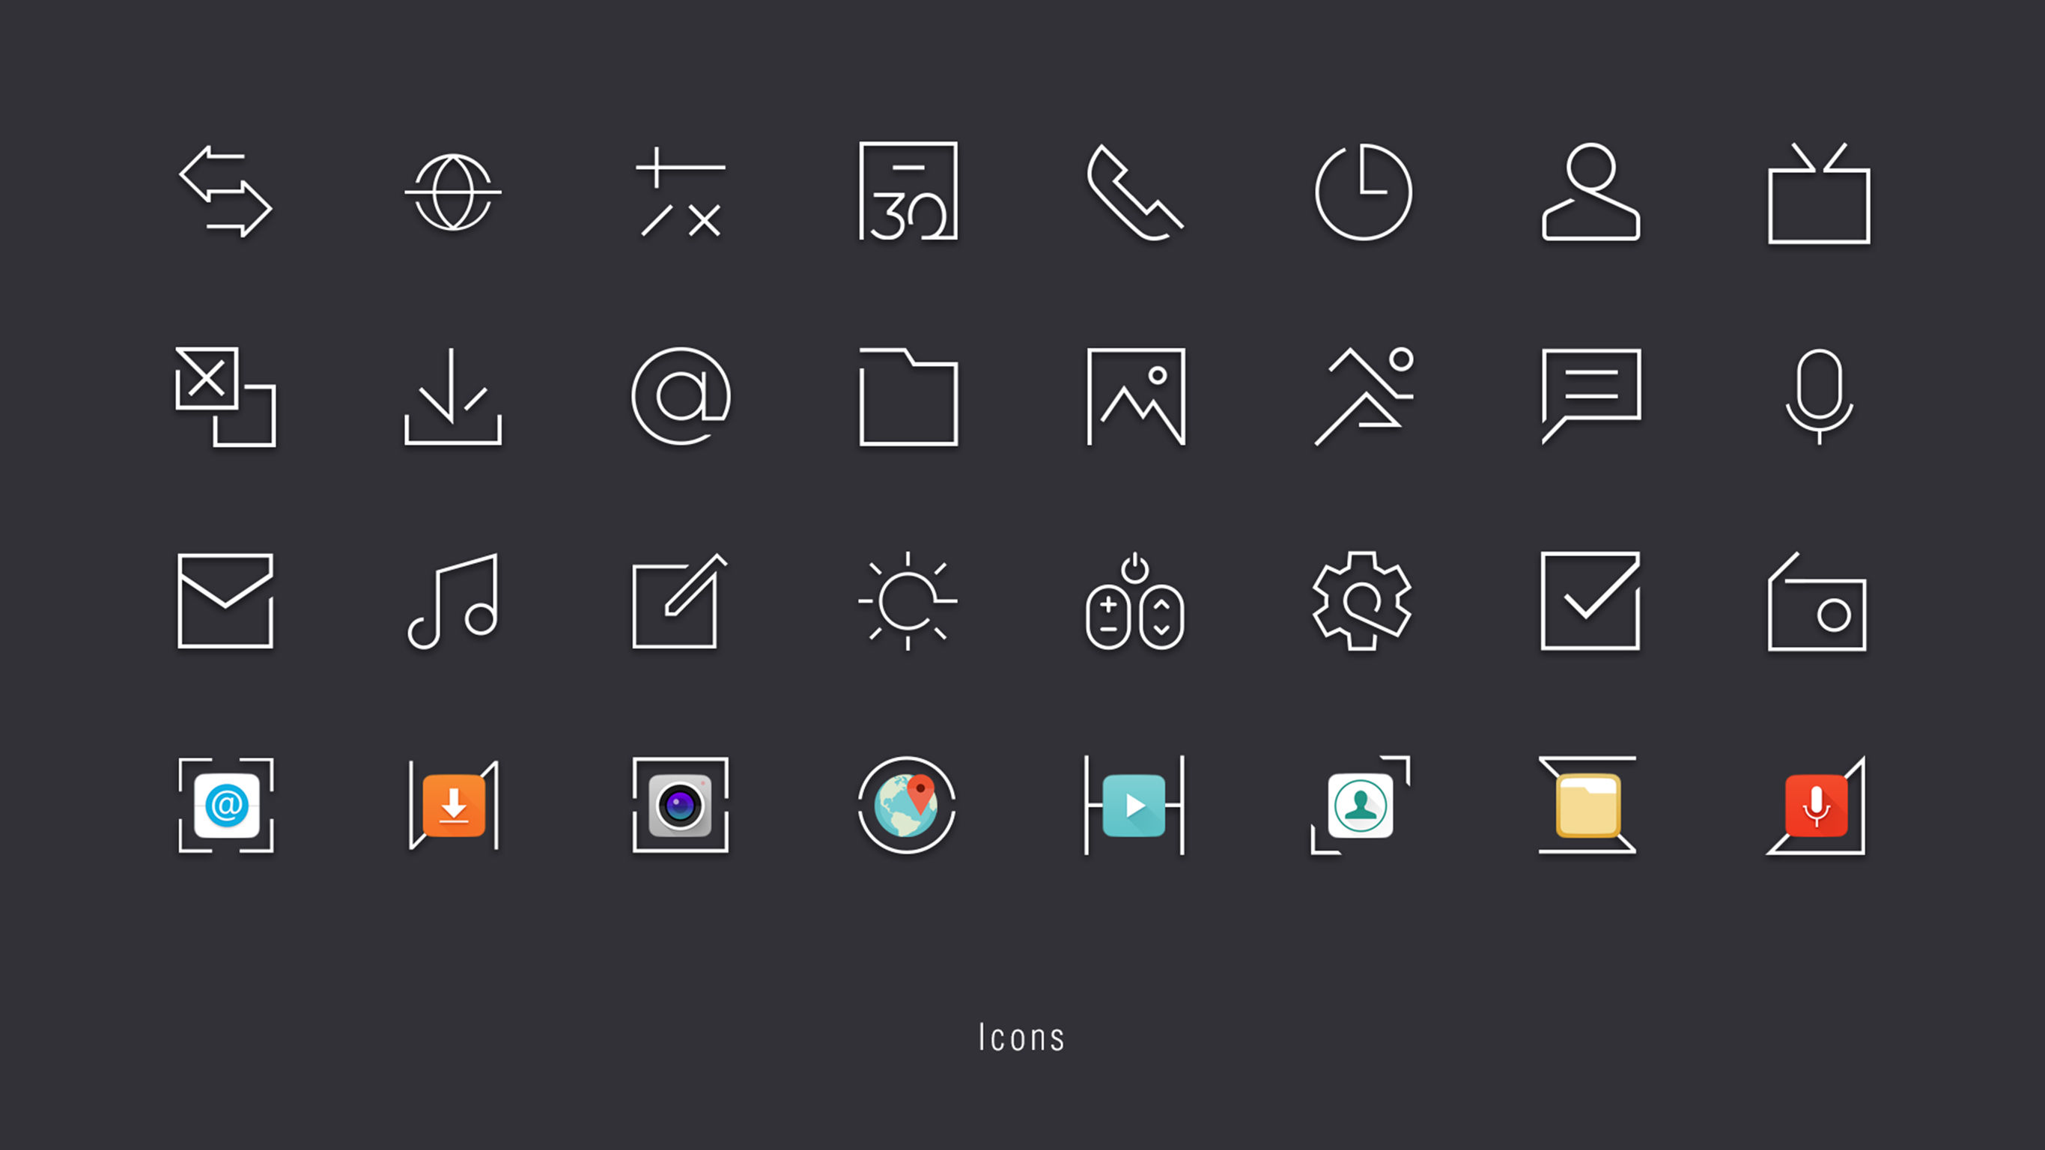Open the globe with map pin icon
The width and height of the screenshot is (2045, 1150).
907,806
